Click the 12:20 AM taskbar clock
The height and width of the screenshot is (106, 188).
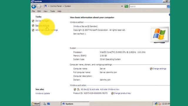pos(166,104)
